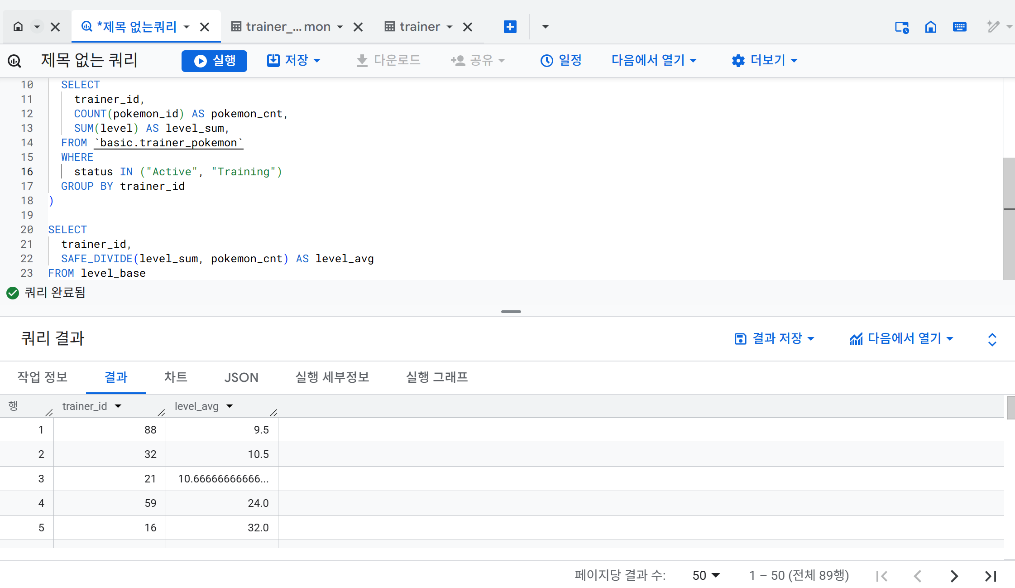Click the 쿼리 완료됨 status check icon
This screenshot has height=588, width=1015.
click(13, 293)
